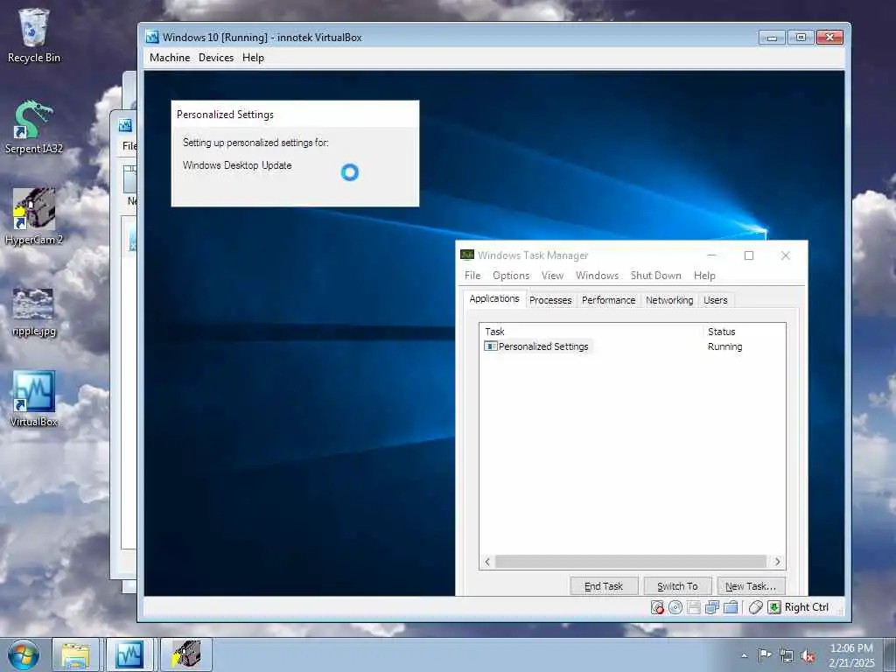The image size is (896, 672).
Task: Click the Personalized Settings task row icon
Action: (490, 346)
